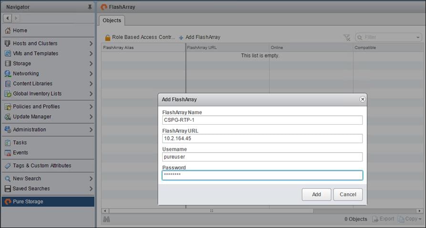Image resolution: width=426 pixels, height=228 pixels.
Task: Click the clear filter funnel icon
Action: coord(347,38)
